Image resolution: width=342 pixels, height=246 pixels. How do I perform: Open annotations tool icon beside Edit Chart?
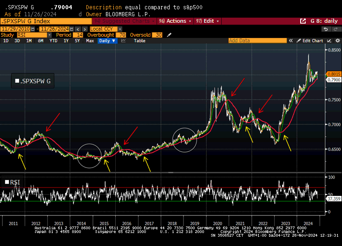click(x=329, y=41)
